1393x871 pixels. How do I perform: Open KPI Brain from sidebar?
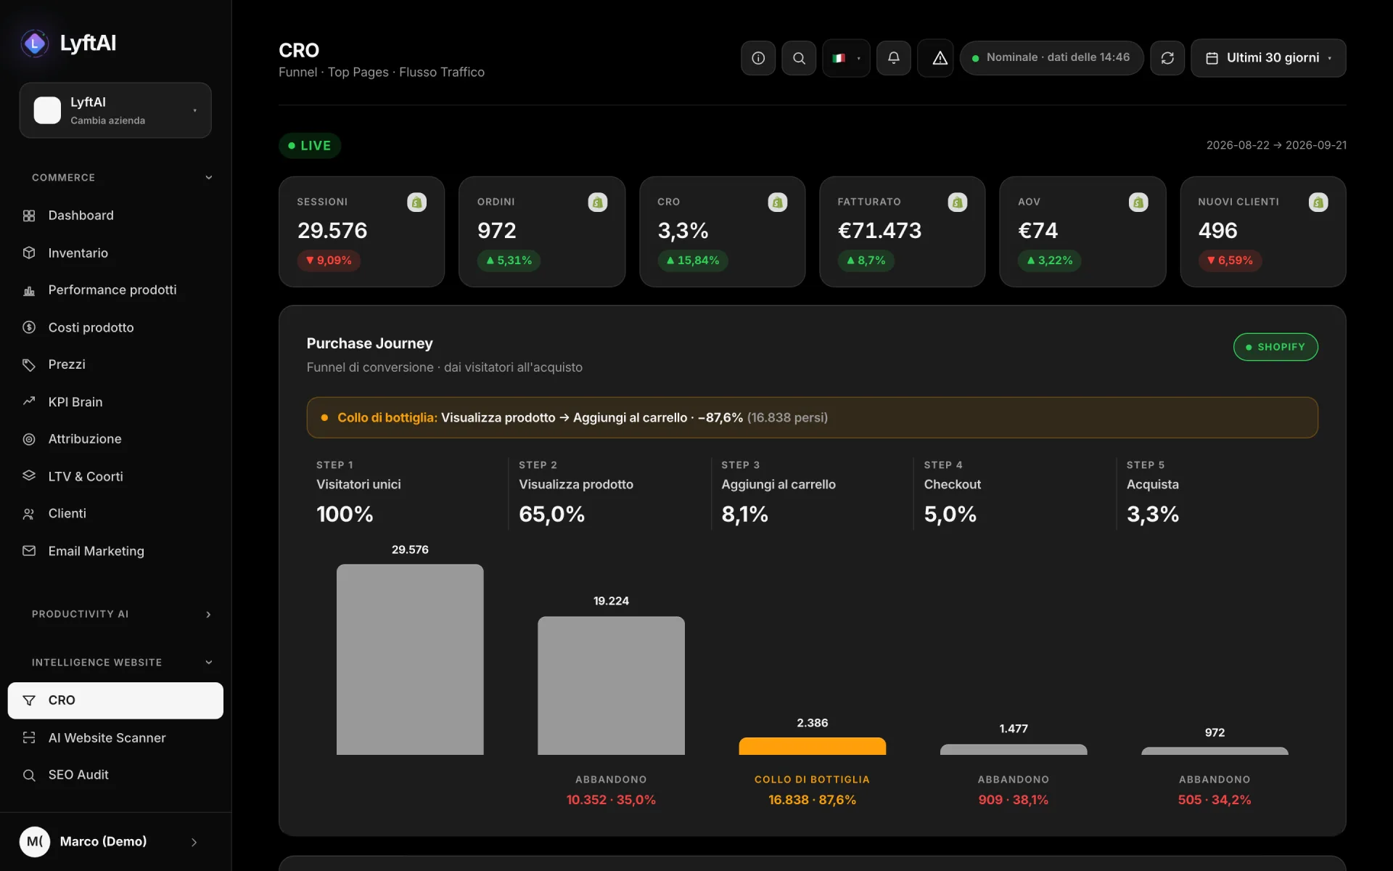pos(115,402)
